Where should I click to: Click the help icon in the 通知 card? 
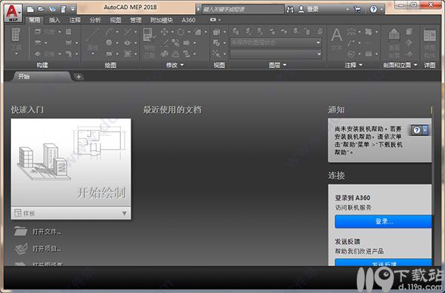point(417,130)
